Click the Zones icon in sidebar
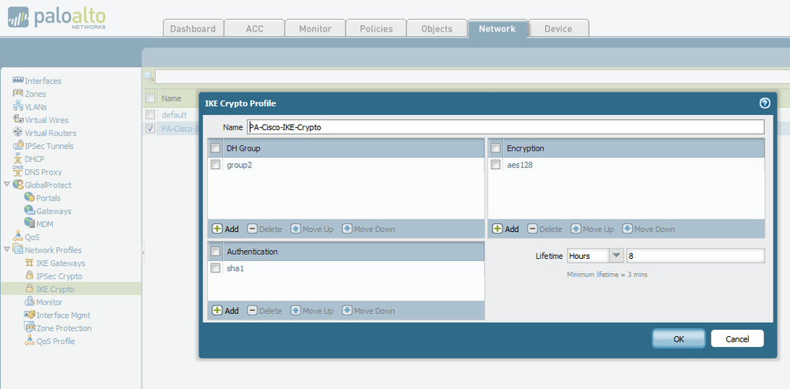Screen dimensions: 790x389 (x=18, y=94)
